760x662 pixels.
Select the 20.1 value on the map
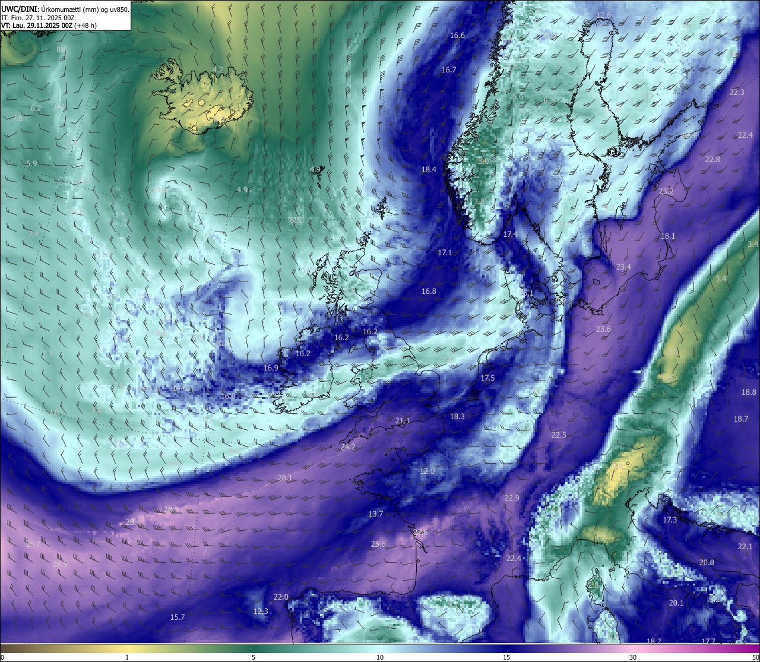[676, 603]
